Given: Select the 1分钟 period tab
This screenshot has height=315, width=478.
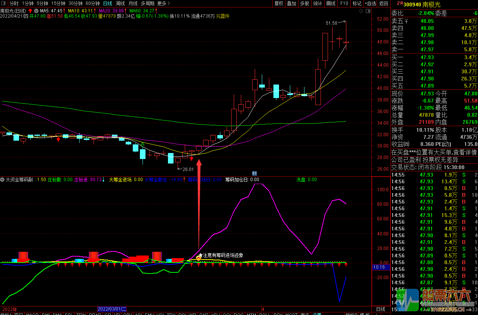Looking at the screenshot, I should point(28,3).
